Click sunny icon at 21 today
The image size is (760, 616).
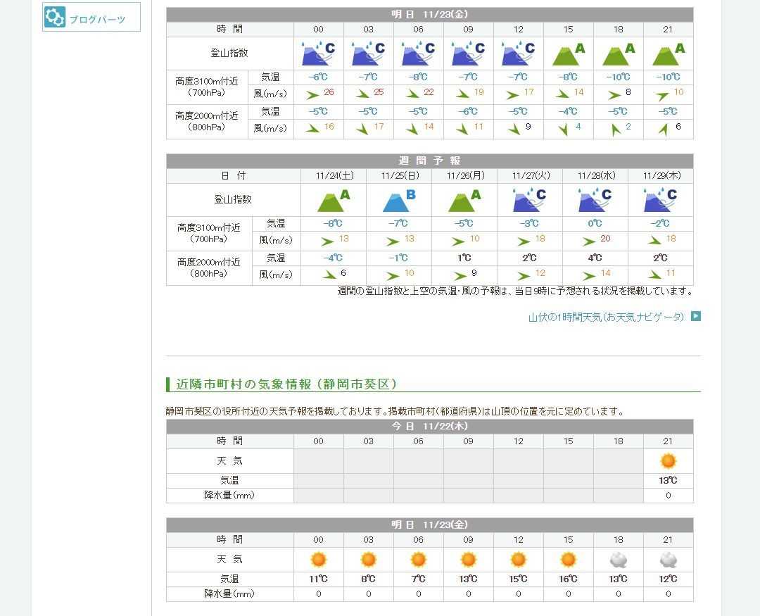[x=668, y=461]
